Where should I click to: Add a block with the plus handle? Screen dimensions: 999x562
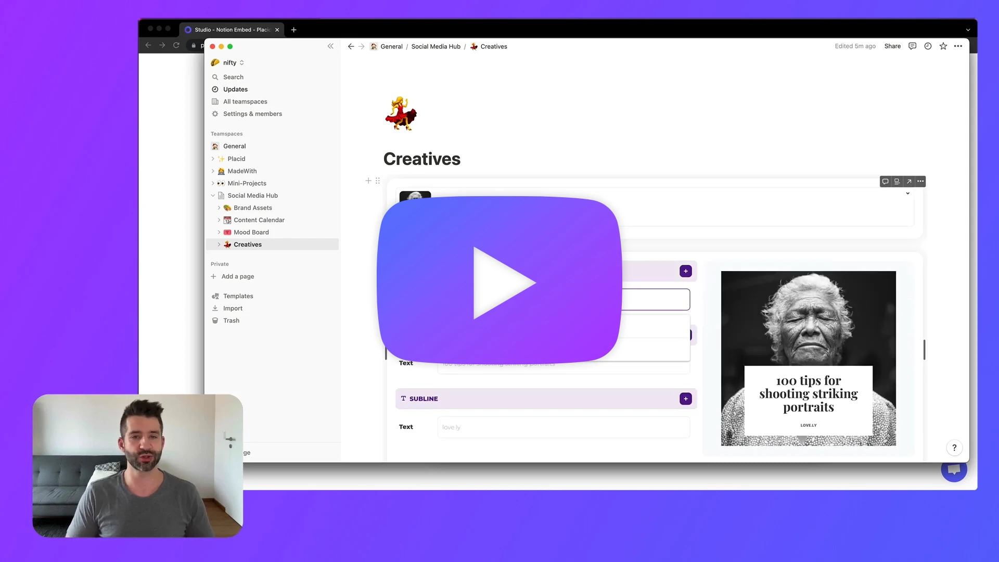pyautogui.click(x=368, y=181)
